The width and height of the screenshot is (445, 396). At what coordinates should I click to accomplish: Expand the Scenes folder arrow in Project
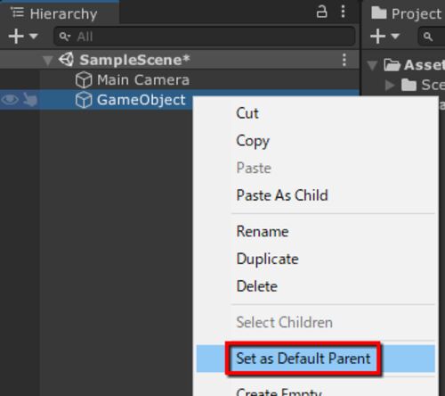pos(390,86)
